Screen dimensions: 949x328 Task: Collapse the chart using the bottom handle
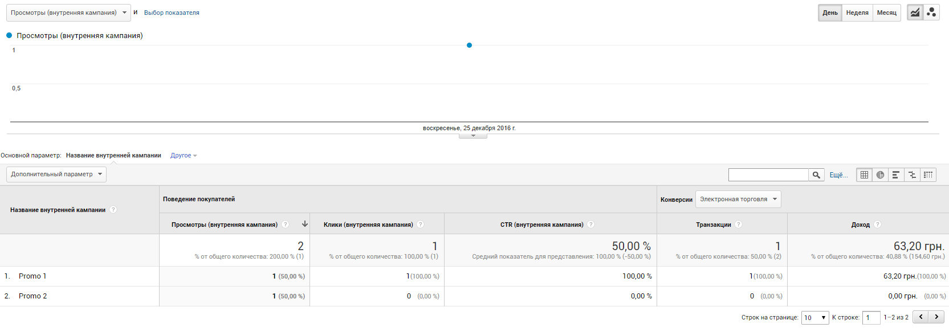click(x=473, y=136)
